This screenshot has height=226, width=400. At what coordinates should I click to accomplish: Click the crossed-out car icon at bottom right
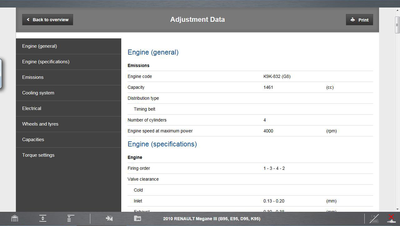click(x=374, y=219)
